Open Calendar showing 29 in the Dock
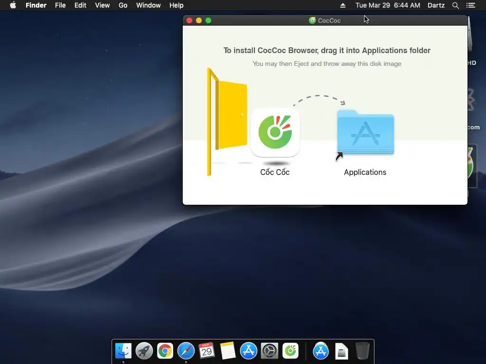The height and width of the screenshot is (364, 486). (x=206, y=351)
